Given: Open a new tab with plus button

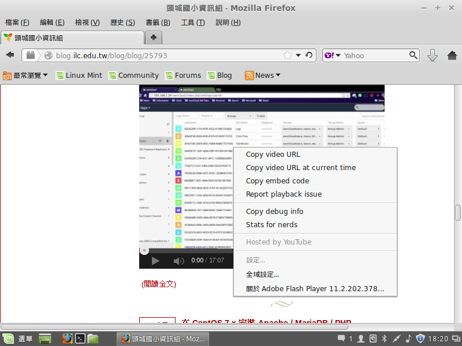Looking at the screenshot, I should click(x=154, y=37).
